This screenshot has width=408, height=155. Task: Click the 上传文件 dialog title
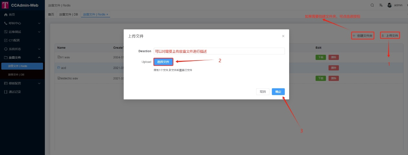point(136,36)
